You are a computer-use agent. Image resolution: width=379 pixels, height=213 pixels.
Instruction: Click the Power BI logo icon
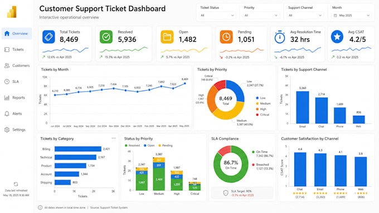(12, 12)
